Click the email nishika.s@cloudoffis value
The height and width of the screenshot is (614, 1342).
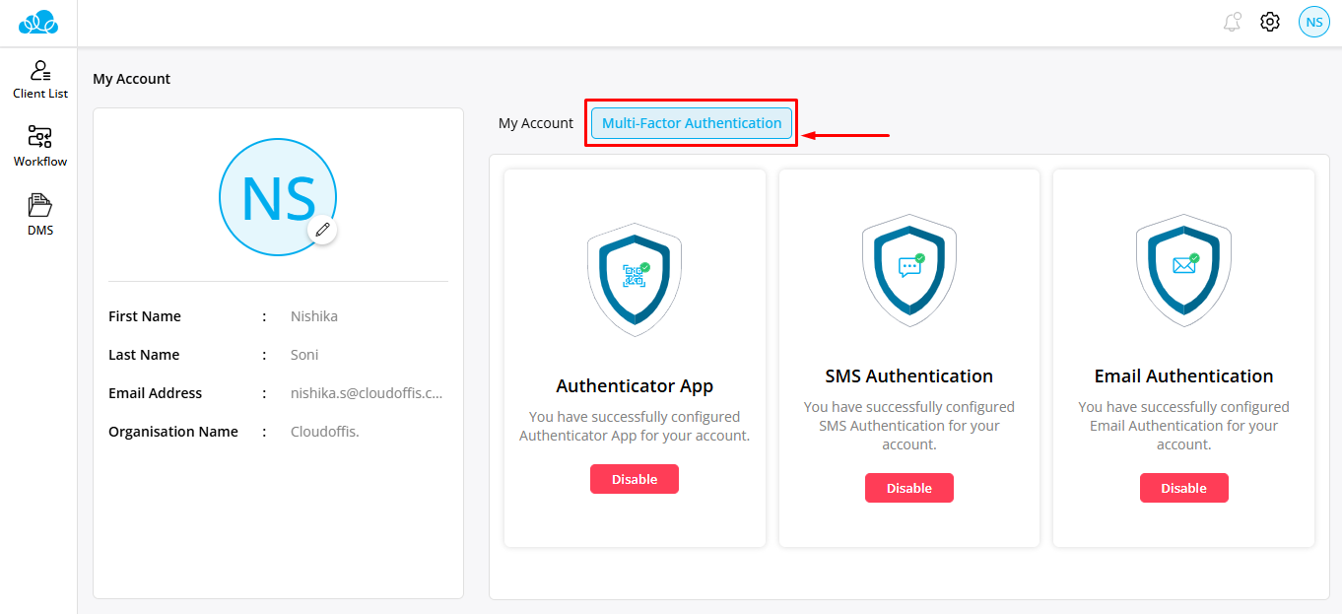pos(367,393)
